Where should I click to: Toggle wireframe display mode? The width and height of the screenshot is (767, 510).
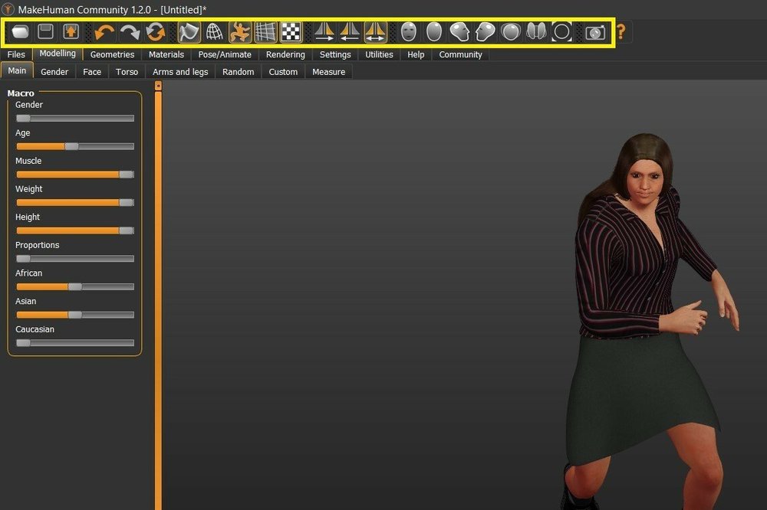215,32
